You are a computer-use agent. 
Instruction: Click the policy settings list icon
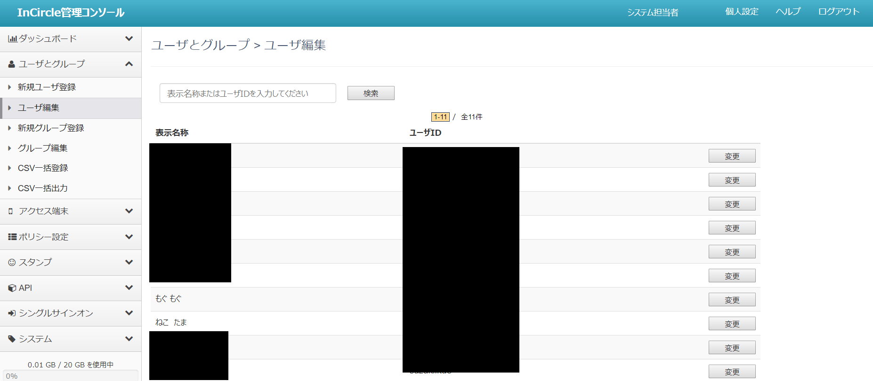coord(12,237)
